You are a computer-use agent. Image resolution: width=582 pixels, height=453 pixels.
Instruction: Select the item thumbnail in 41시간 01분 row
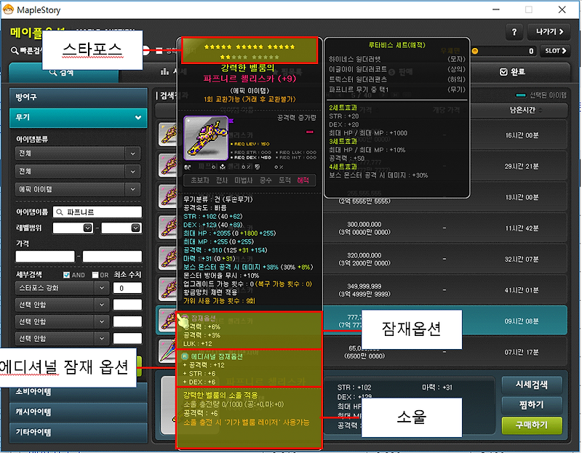point(167,289)
